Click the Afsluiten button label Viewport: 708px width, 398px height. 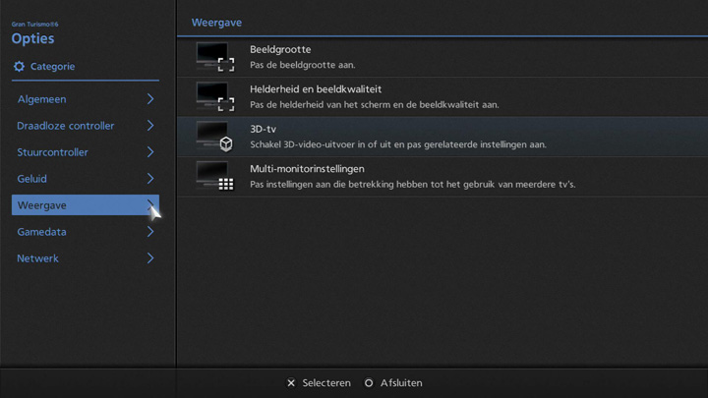[x=400, y=383]
